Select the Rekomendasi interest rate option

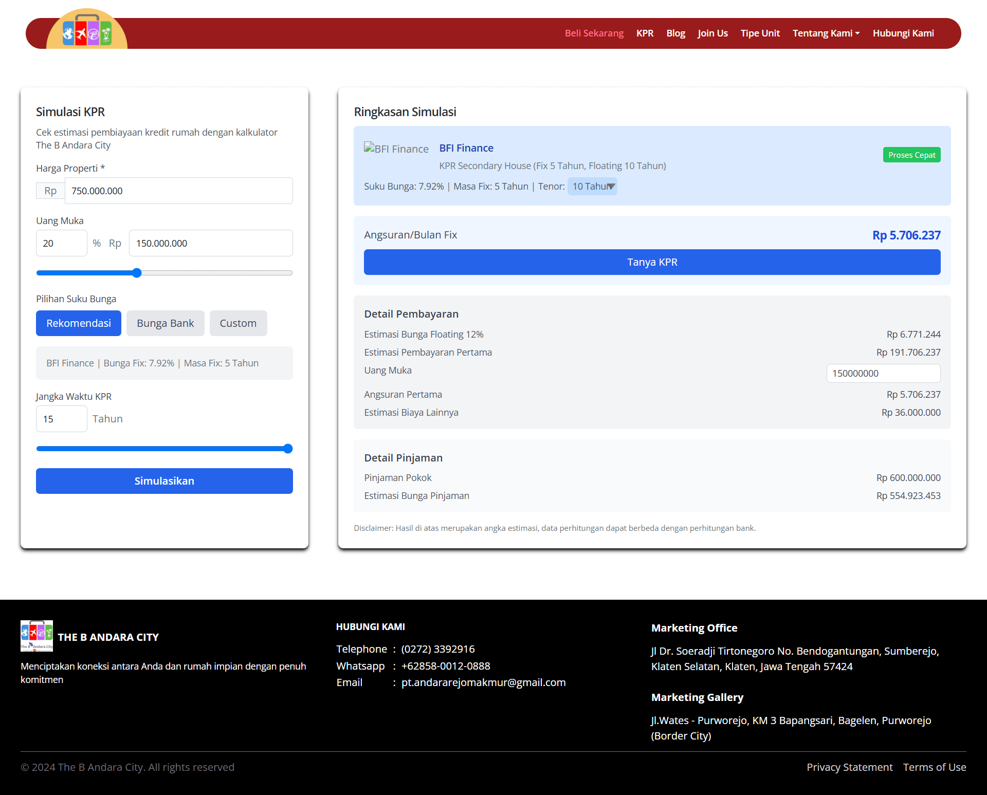click(78, 323)
